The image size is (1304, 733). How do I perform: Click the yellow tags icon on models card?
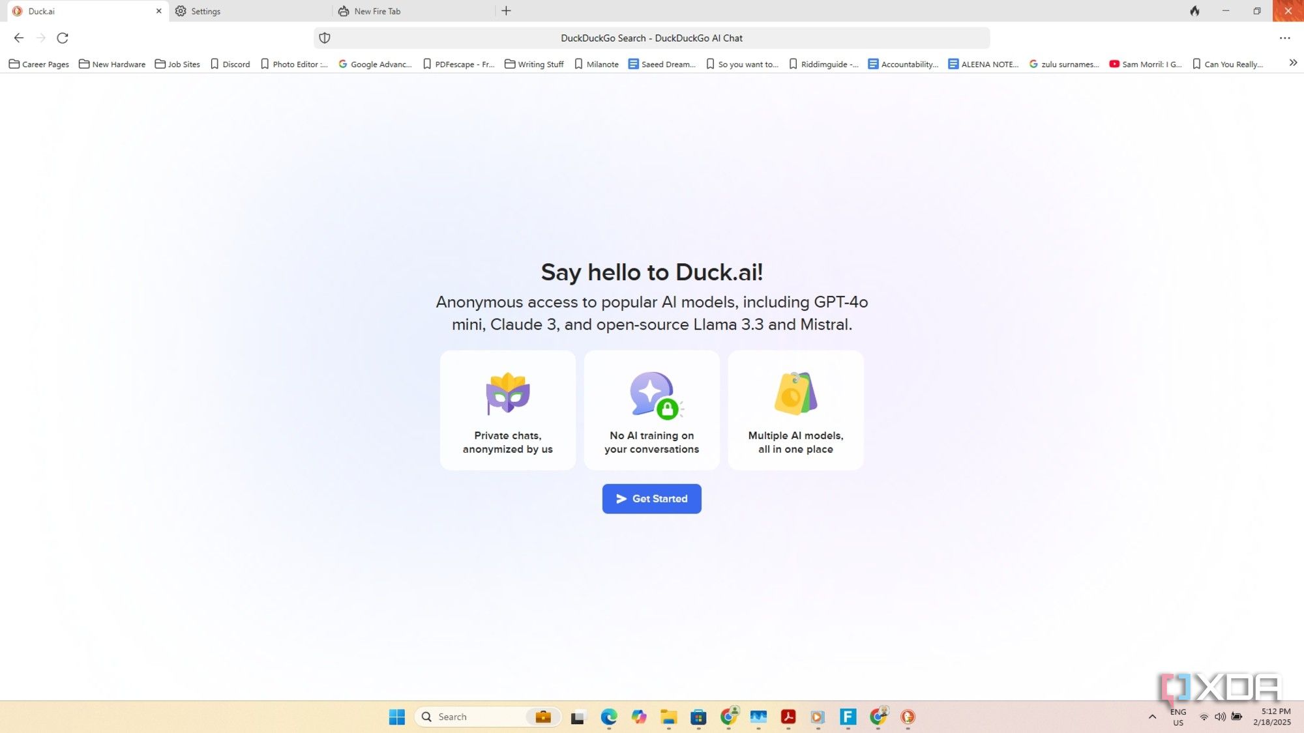coord(795,393)
